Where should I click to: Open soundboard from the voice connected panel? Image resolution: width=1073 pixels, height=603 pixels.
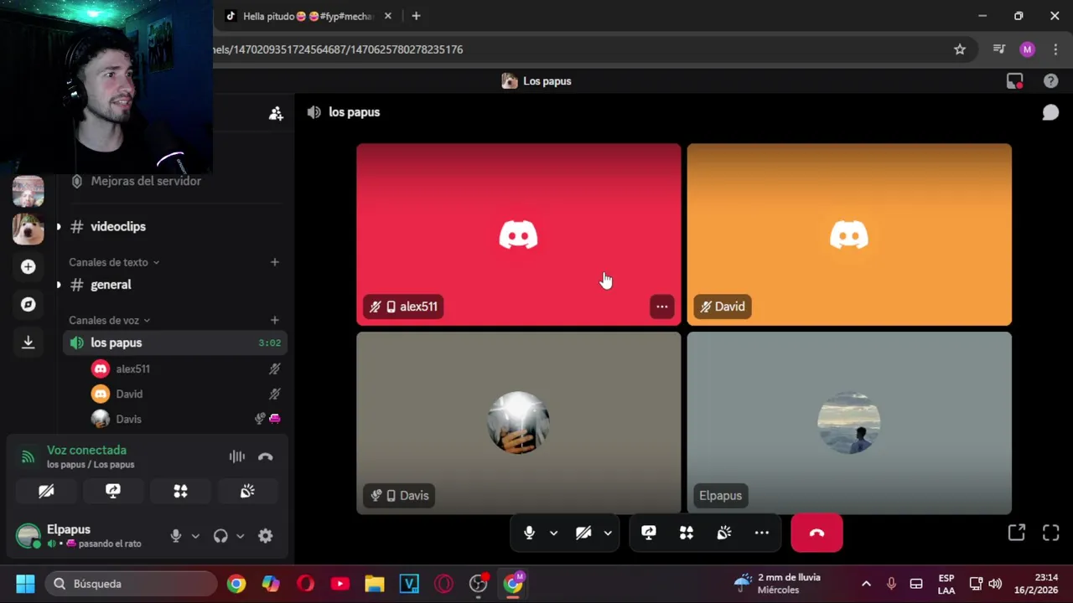(247, 492)
